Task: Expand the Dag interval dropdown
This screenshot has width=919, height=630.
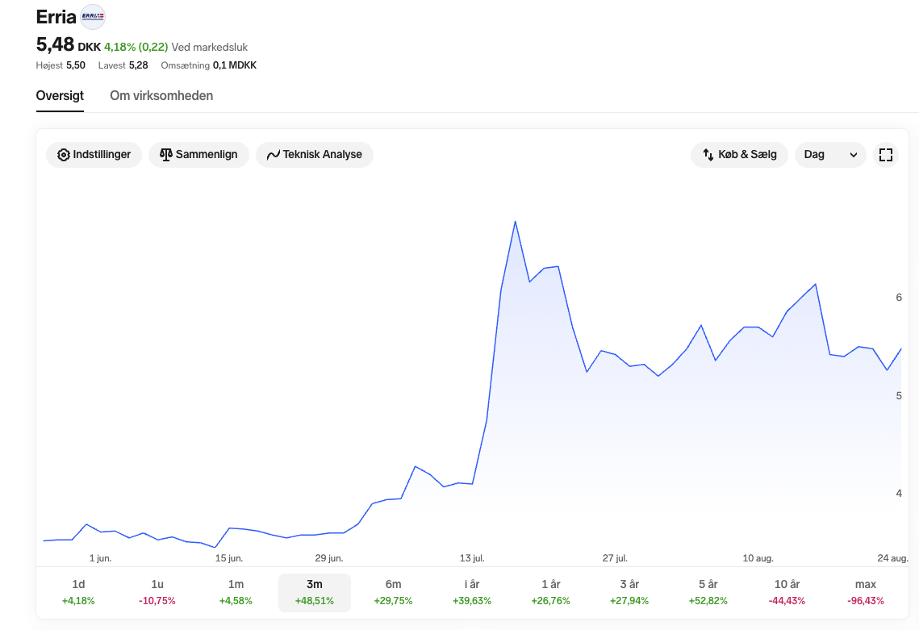Action: (830, 155)
